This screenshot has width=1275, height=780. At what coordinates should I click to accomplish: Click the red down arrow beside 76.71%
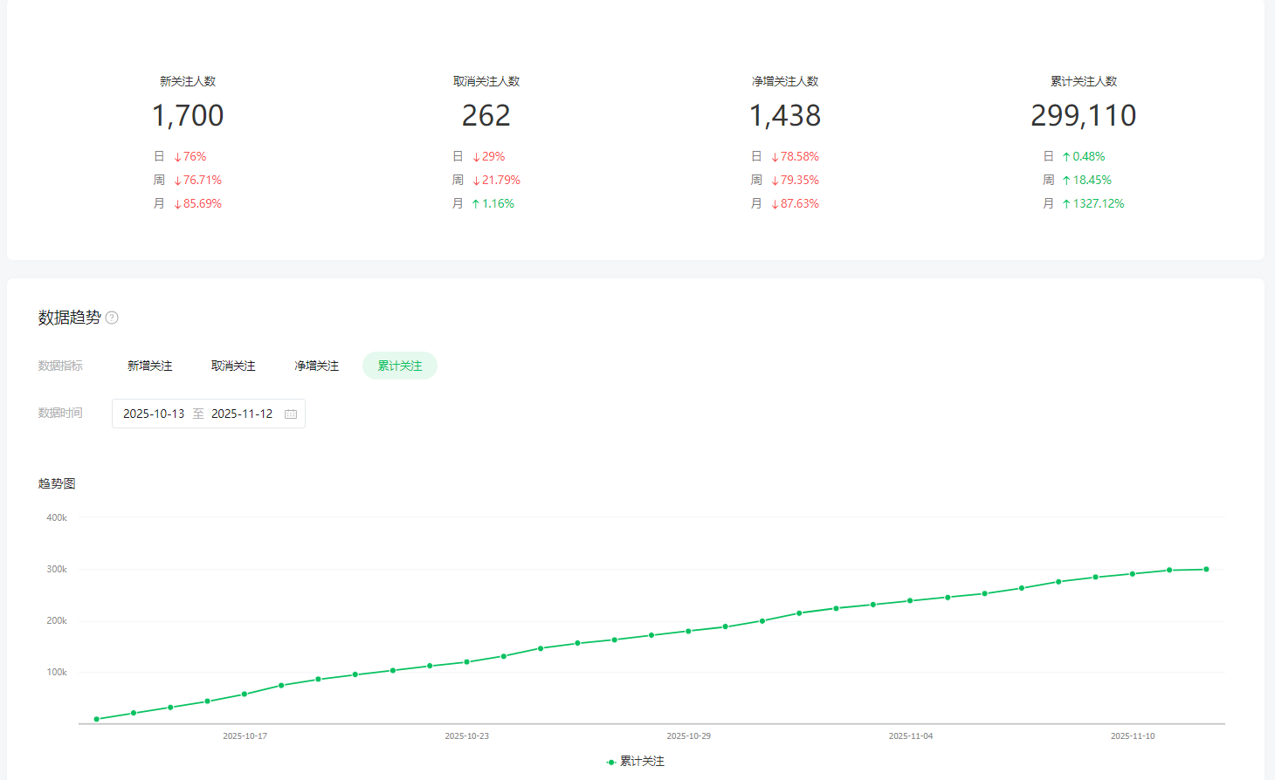coord(177,181)
